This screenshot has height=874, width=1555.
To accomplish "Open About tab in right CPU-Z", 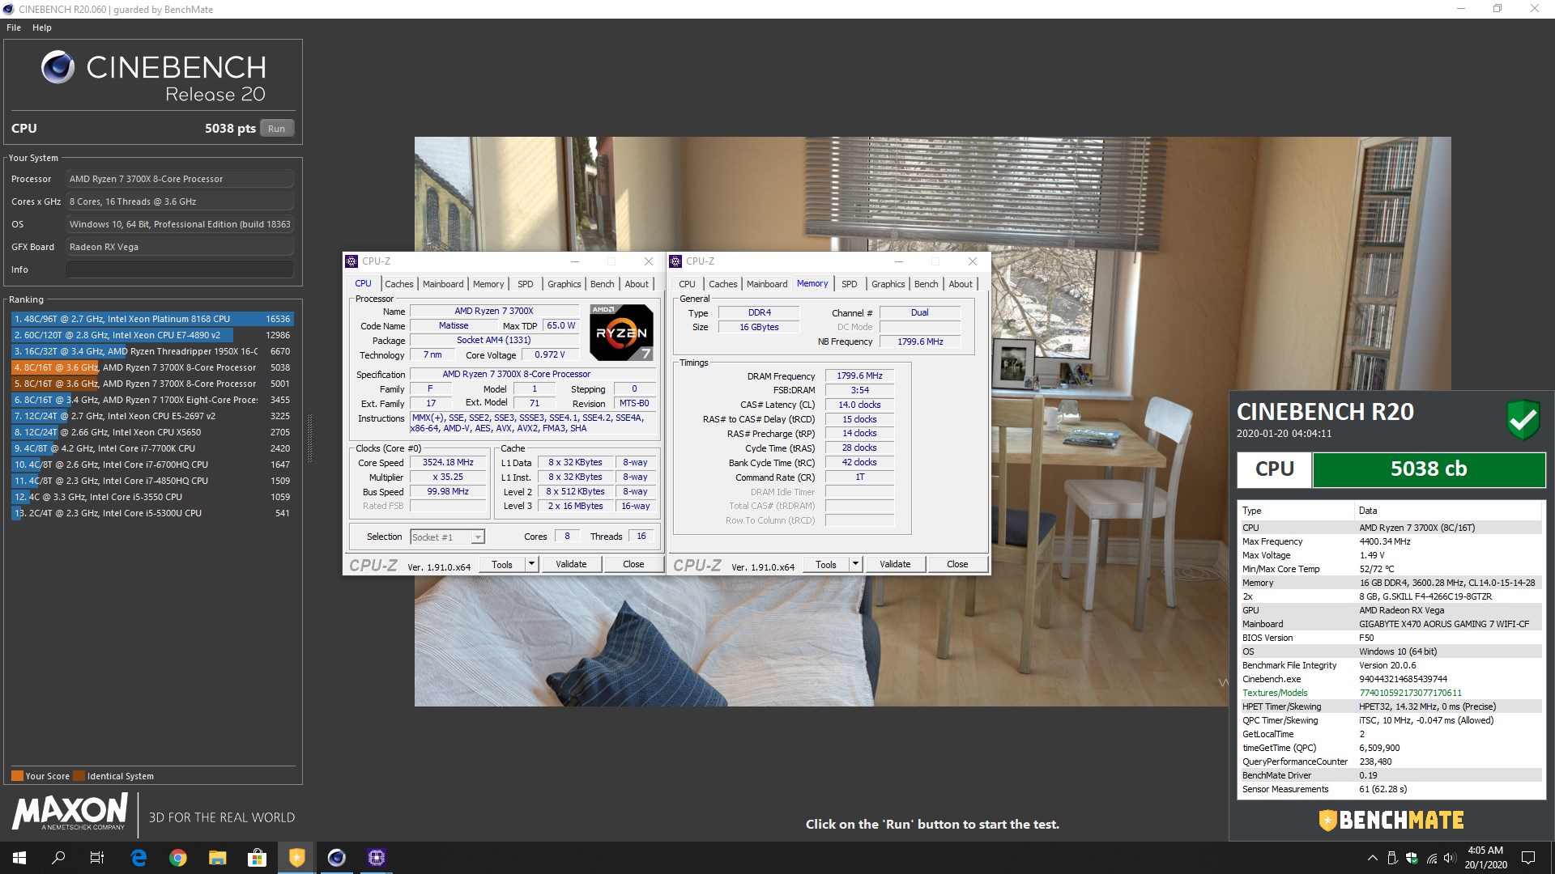I will click(961, 284).
